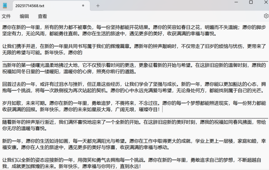Close the Notepad window

click(x=266, y=2)
